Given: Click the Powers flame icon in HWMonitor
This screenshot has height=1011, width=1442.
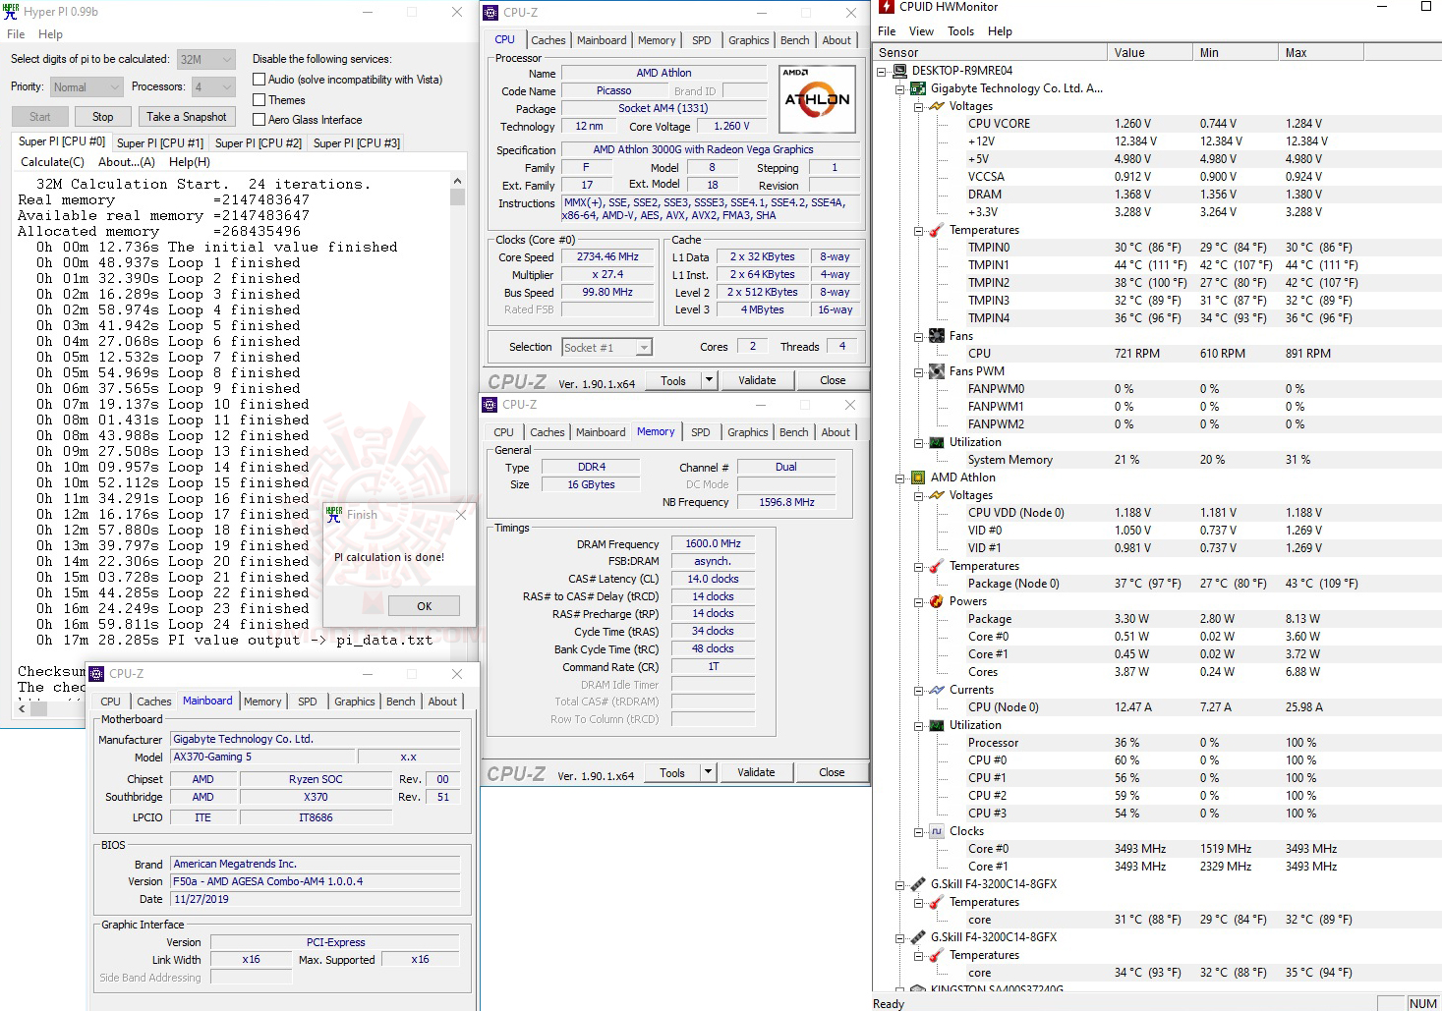Looking at the screenshot, I should (x=937, y=601).
